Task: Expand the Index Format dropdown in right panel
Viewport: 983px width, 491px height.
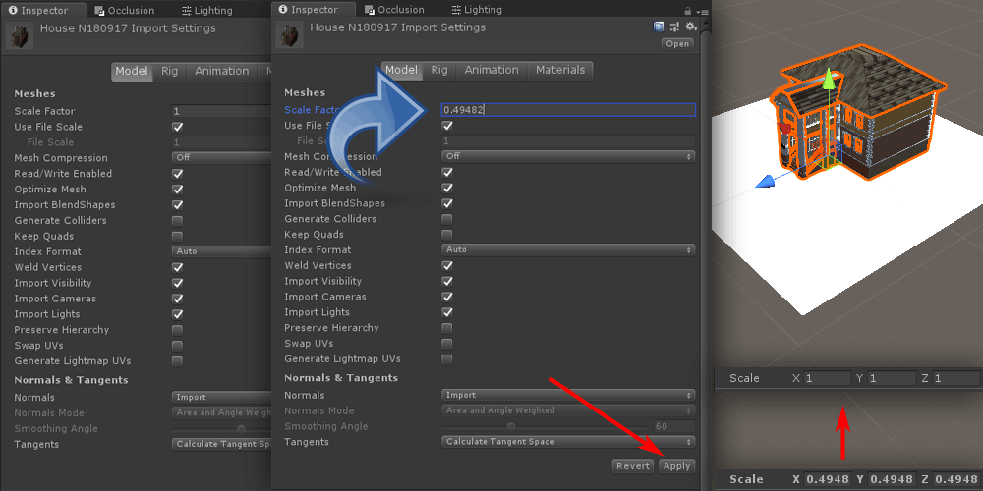Action: 568,249
